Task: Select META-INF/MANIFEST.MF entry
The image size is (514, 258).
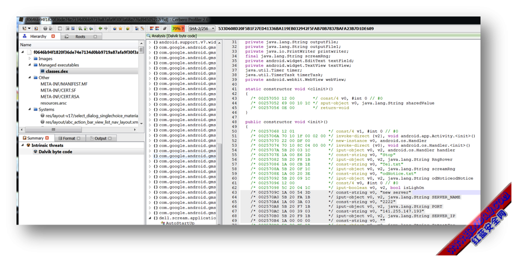Action: (x=64, y=84)
